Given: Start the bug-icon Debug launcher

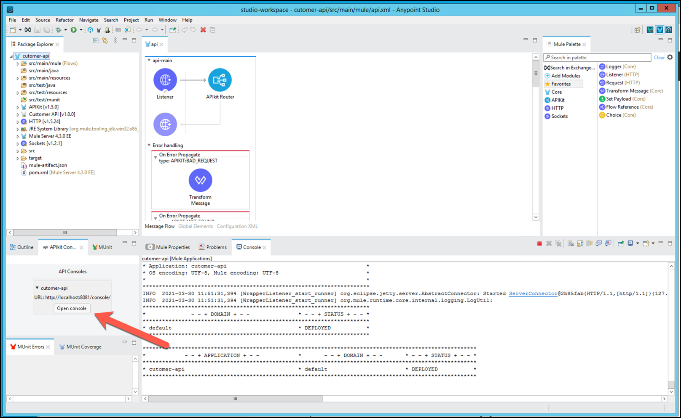Looking at the screenshot, I should (59, 30).
